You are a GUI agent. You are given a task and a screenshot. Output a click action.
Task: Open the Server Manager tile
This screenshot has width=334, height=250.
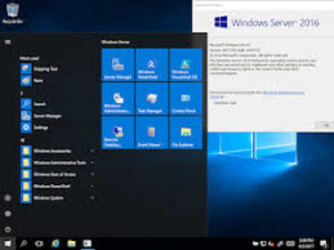click(118, 65)
